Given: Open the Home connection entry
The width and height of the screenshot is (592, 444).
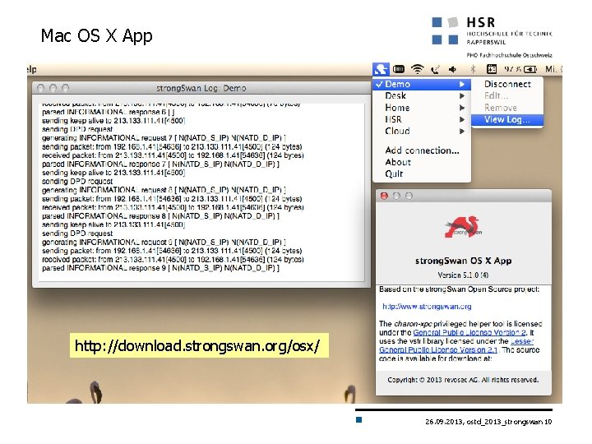Looking at the screenshot, I should 421,108.
